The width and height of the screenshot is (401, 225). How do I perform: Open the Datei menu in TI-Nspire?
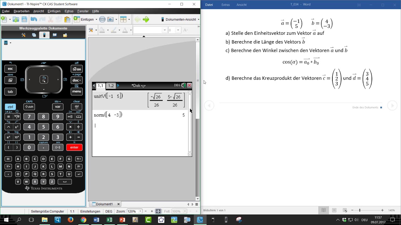coord(6,11)
